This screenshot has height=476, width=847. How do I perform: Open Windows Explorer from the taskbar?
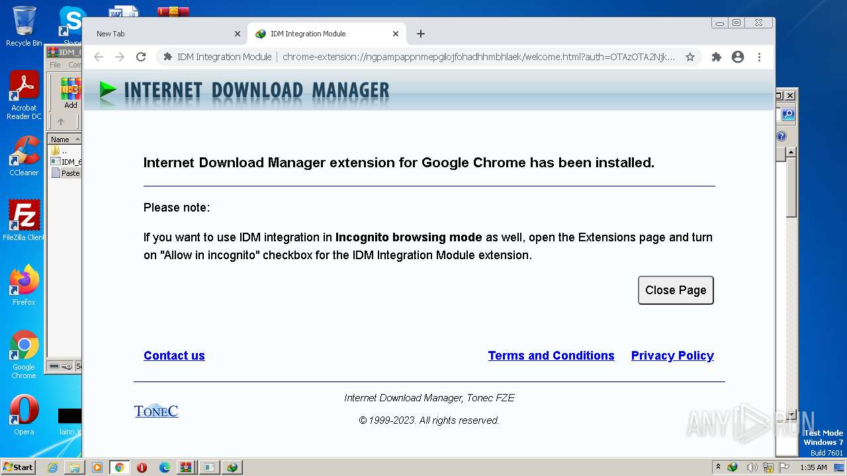[75, 467]
